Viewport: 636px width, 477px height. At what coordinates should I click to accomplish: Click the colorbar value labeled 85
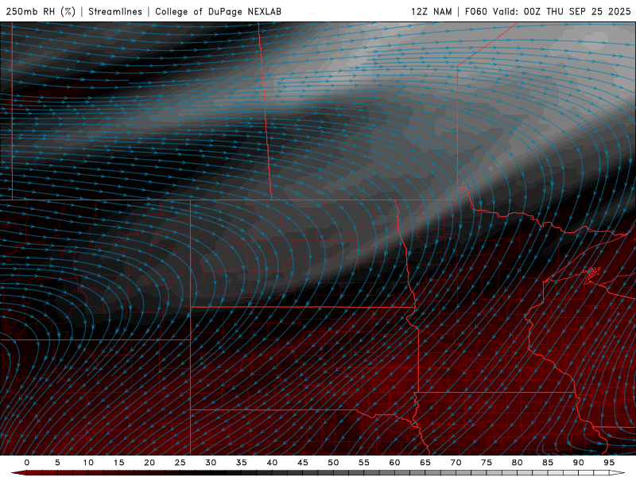(x=548, y=463)
